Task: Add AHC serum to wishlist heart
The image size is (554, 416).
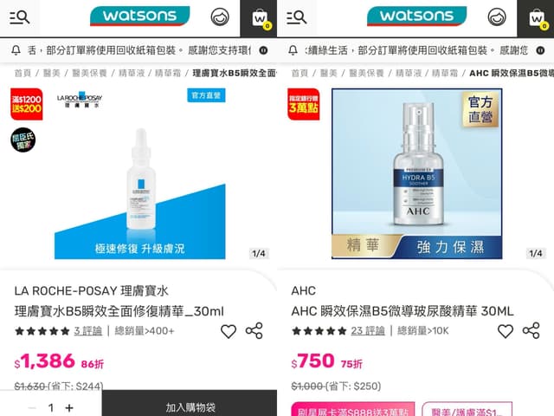Action: click(506, 331)
